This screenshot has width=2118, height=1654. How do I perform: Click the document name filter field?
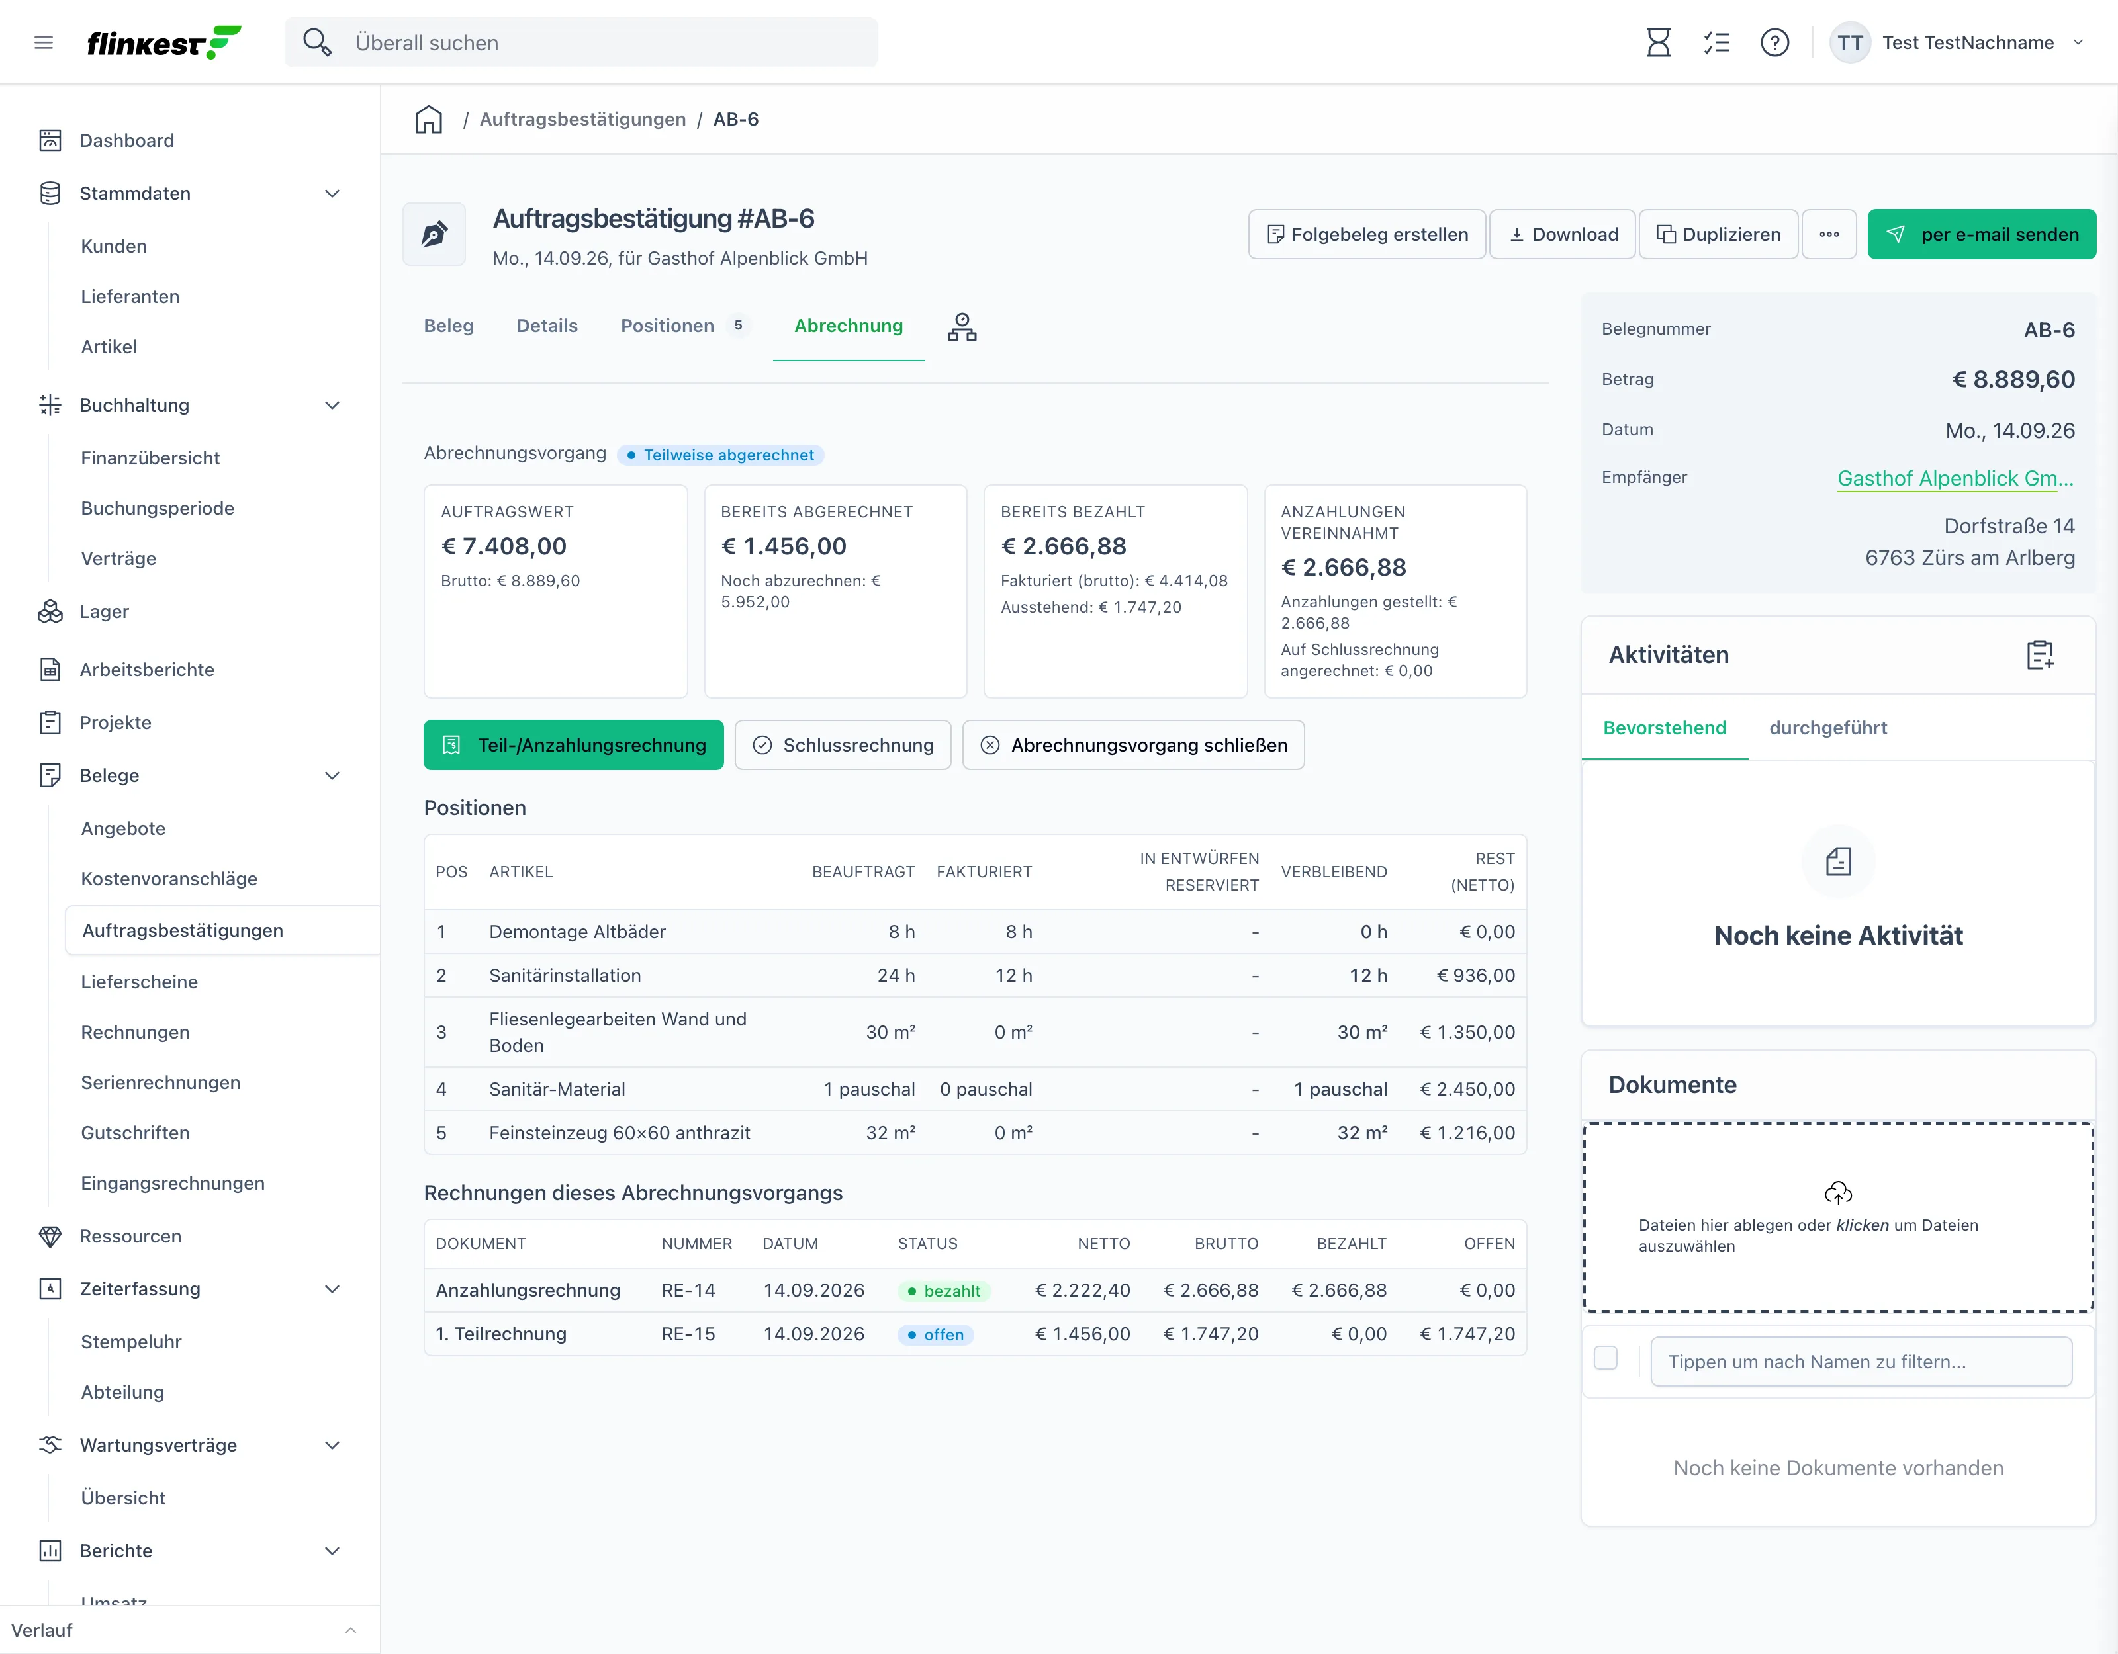tap(1862, 1362)
